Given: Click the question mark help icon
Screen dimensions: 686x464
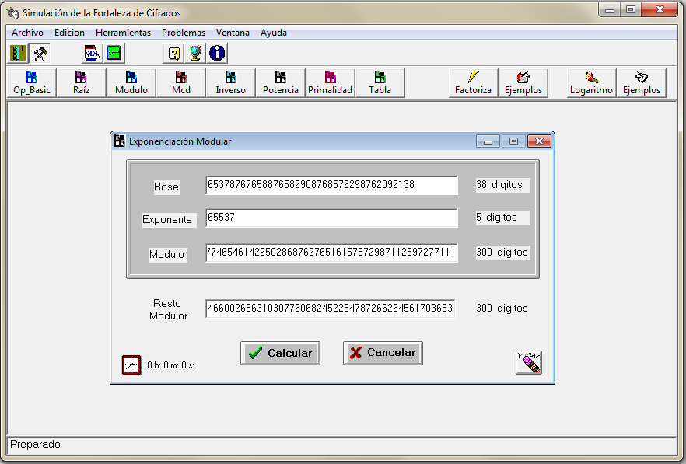Looking at the screenshot, I should [174, 53].
